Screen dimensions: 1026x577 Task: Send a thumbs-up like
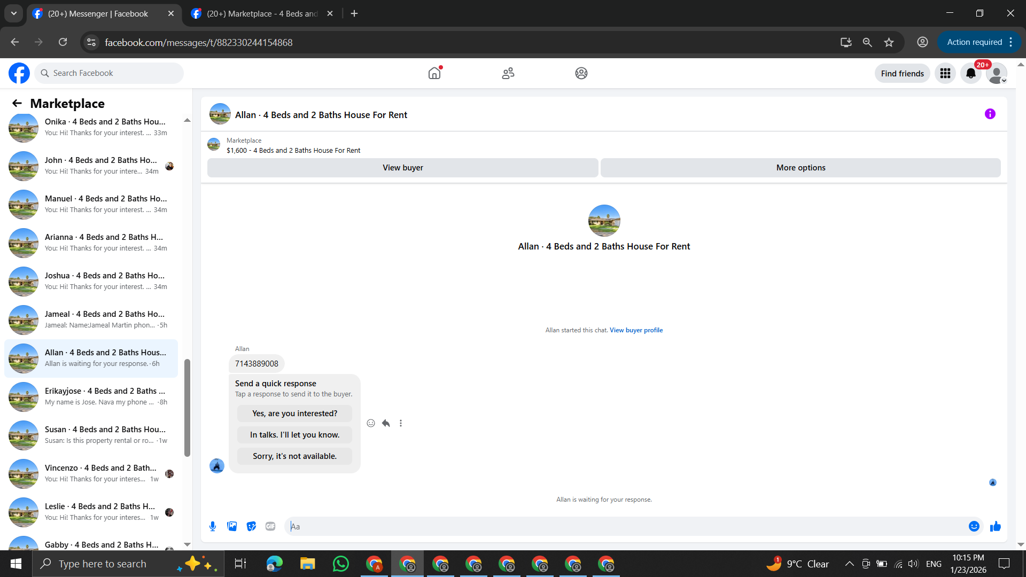tap(995, 526)
